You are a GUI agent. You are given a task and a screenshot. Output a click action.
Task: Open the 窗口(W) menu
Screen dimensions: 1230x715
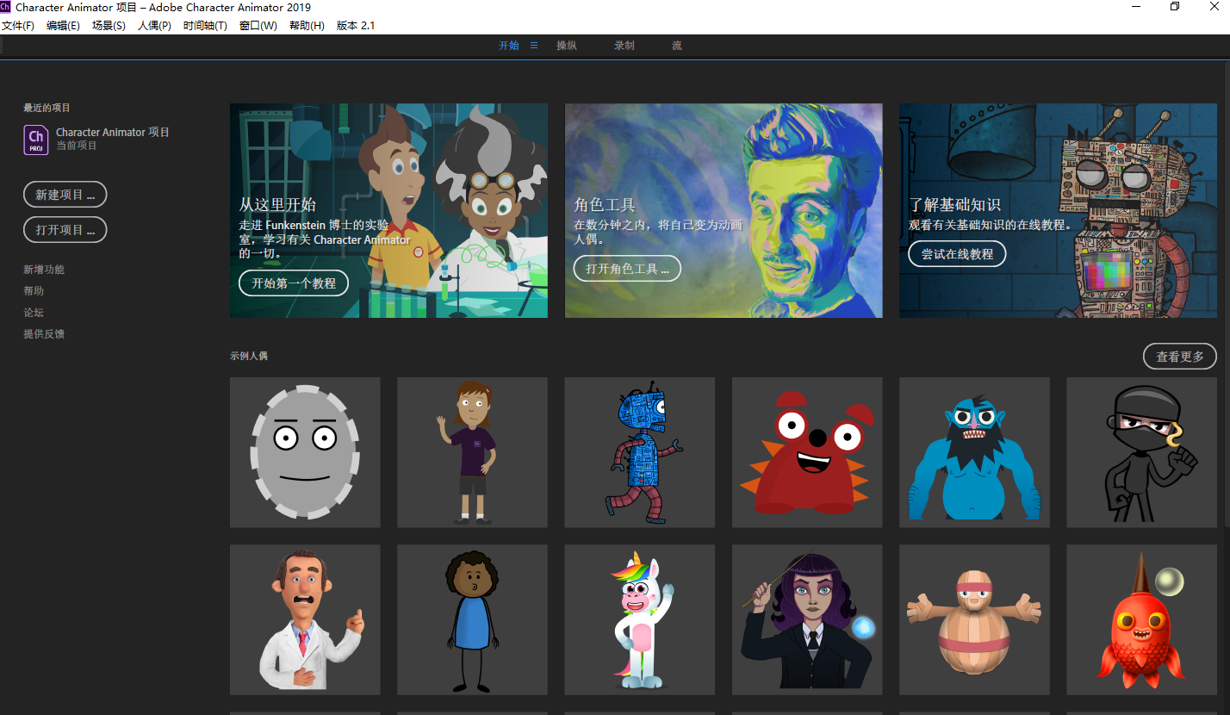[x=258, y=25]
